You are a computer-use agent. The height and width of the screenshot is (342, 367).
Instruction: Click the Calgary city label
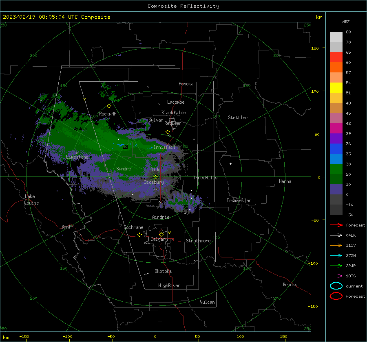click(159, 239)
